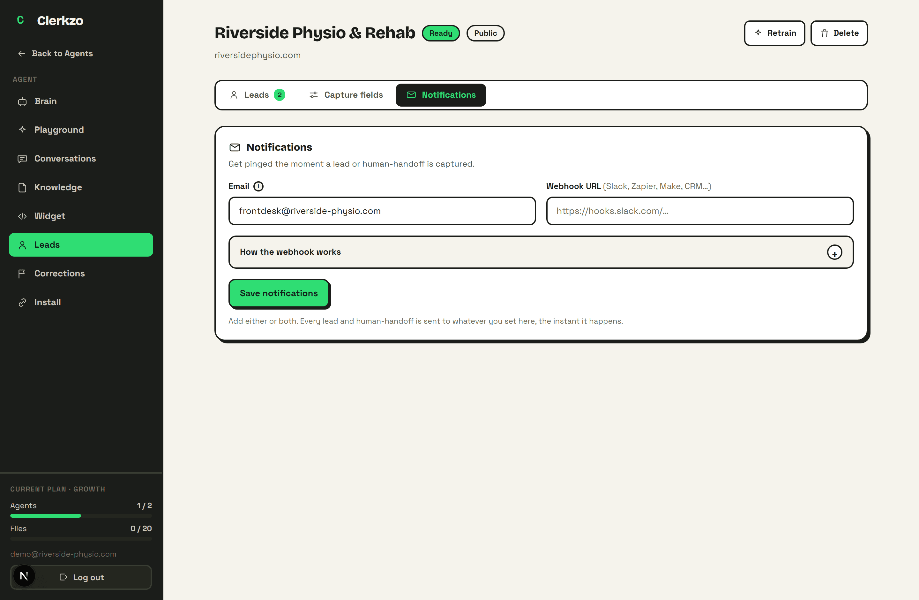Select the Notifications tab
Viewport: 919px width, 600px height.
point(441,95)
